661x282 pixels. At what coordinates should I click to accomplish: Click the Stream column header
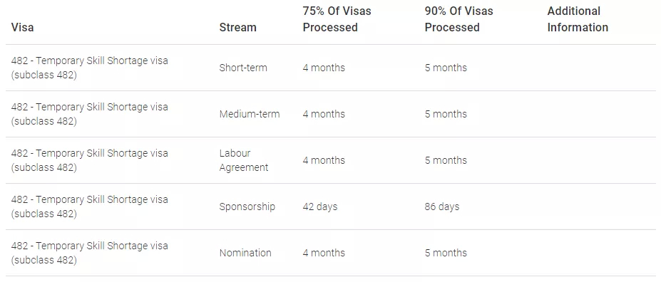click(237, 27)
